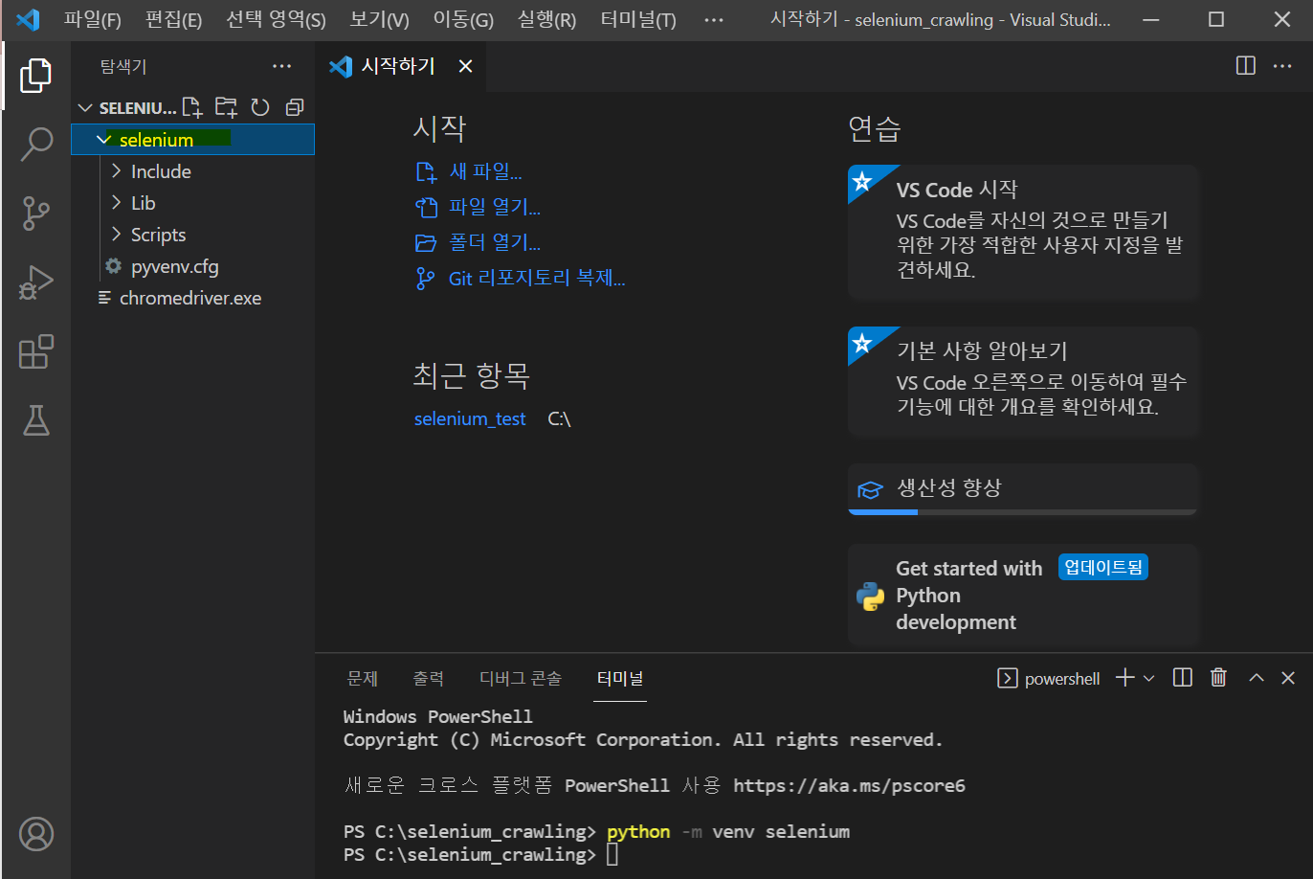The image size is (1313, 879).
Task: Click the 파일 열기... link
Action: coord(478,207)
